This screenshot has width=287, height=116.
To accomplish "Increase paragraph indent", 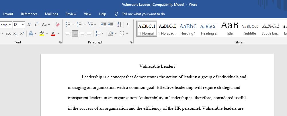I will click(x=110, y=25).
